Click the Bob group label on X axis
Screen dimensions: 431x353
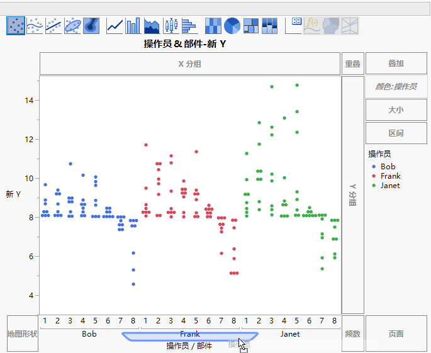[89, 333]
